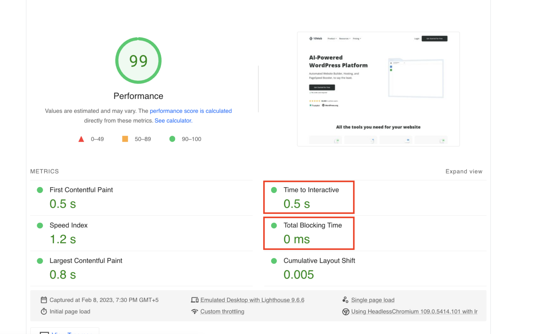Click the red triangle 0–49 legend icon
The image size is (547, 334).
coord(81,139)
